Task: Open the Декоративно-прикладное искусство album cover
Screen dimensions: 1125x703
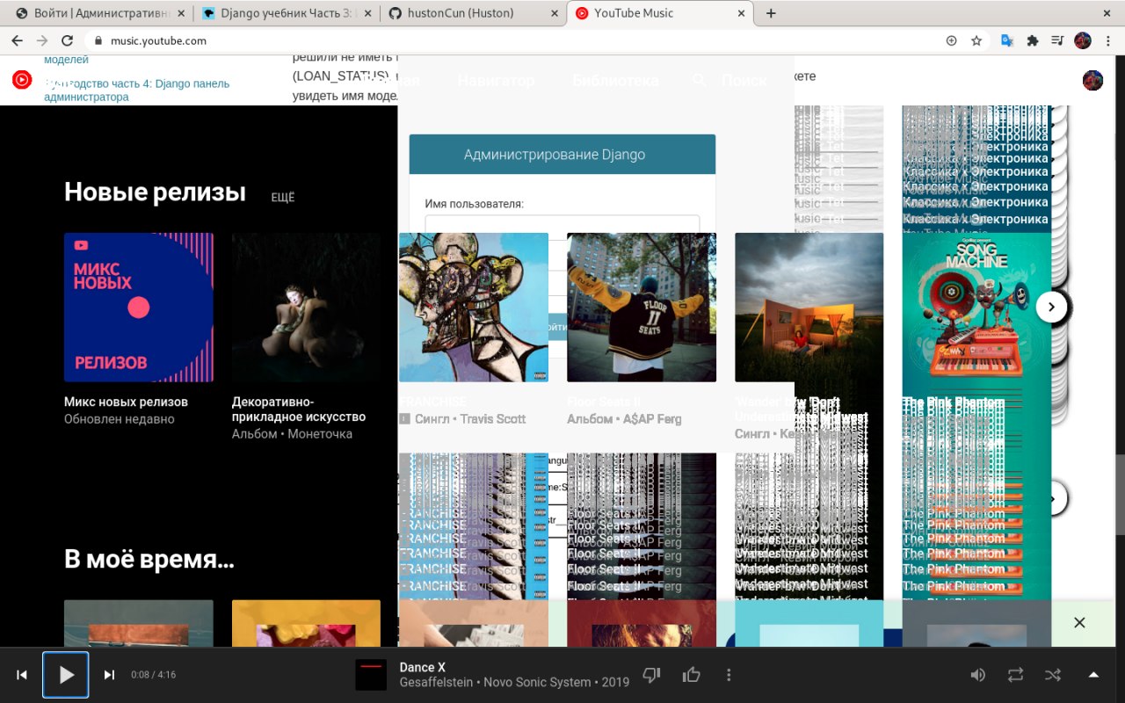Action: click(307, 308)
